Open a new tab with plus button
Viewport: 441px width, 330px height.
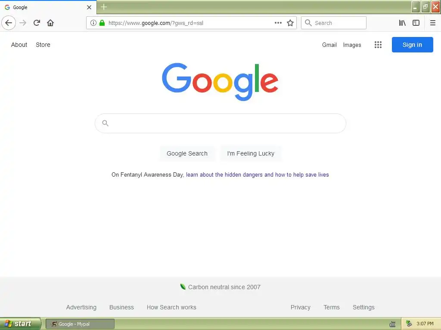[104, 7]
